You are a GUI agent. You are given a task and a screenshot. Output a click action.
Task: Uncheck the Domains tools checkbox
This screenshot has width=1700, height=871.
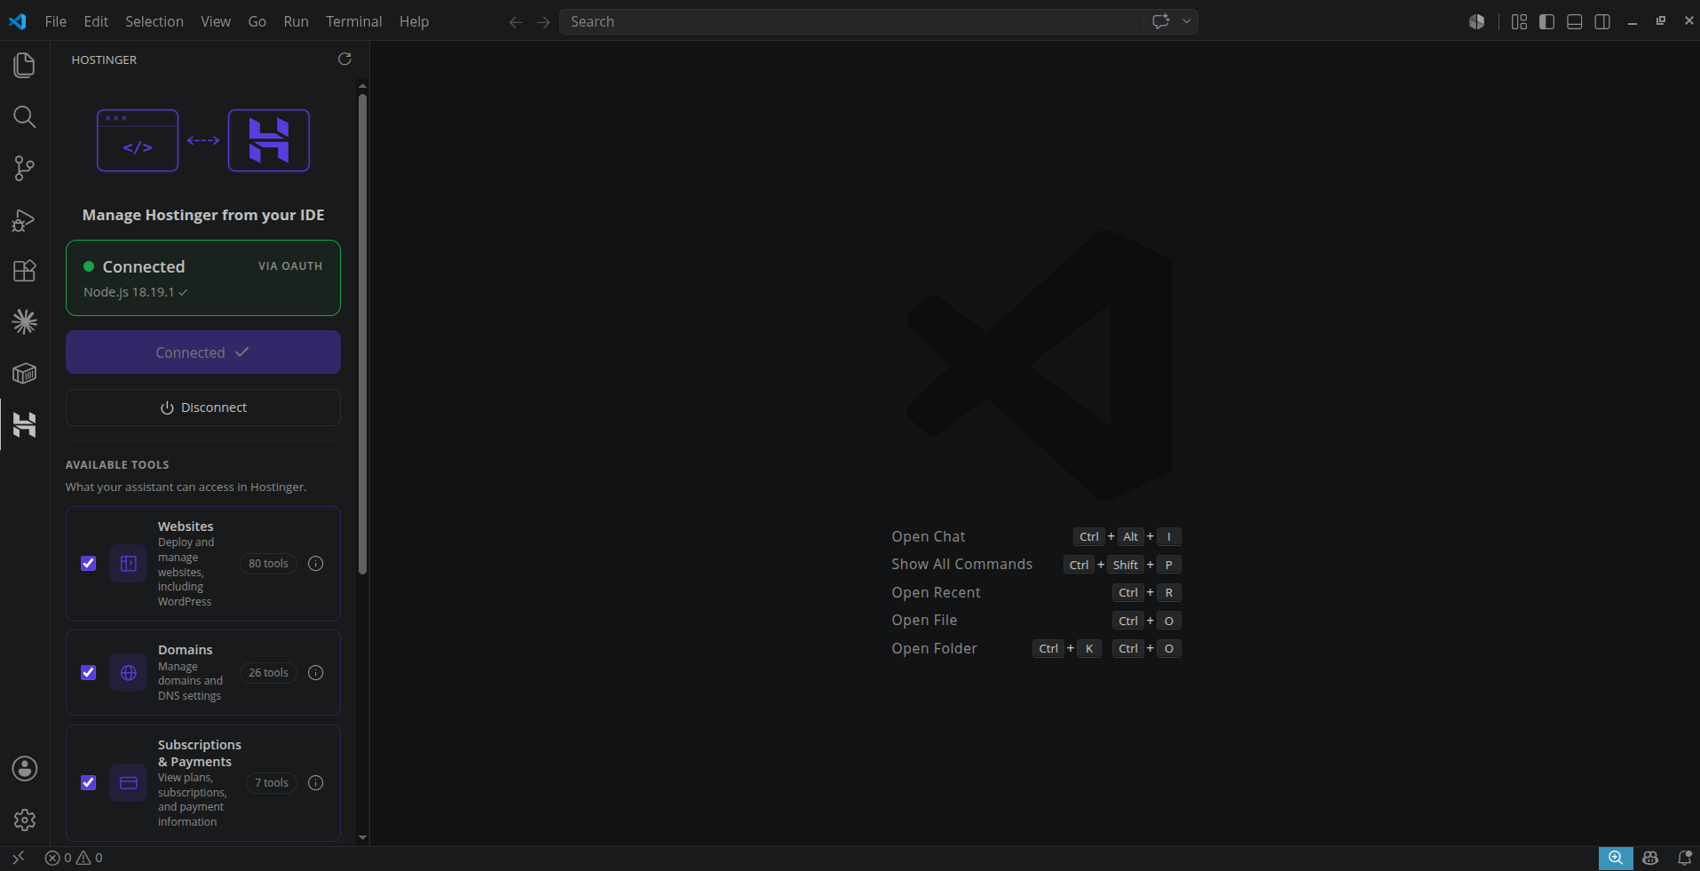coord(88,673)
